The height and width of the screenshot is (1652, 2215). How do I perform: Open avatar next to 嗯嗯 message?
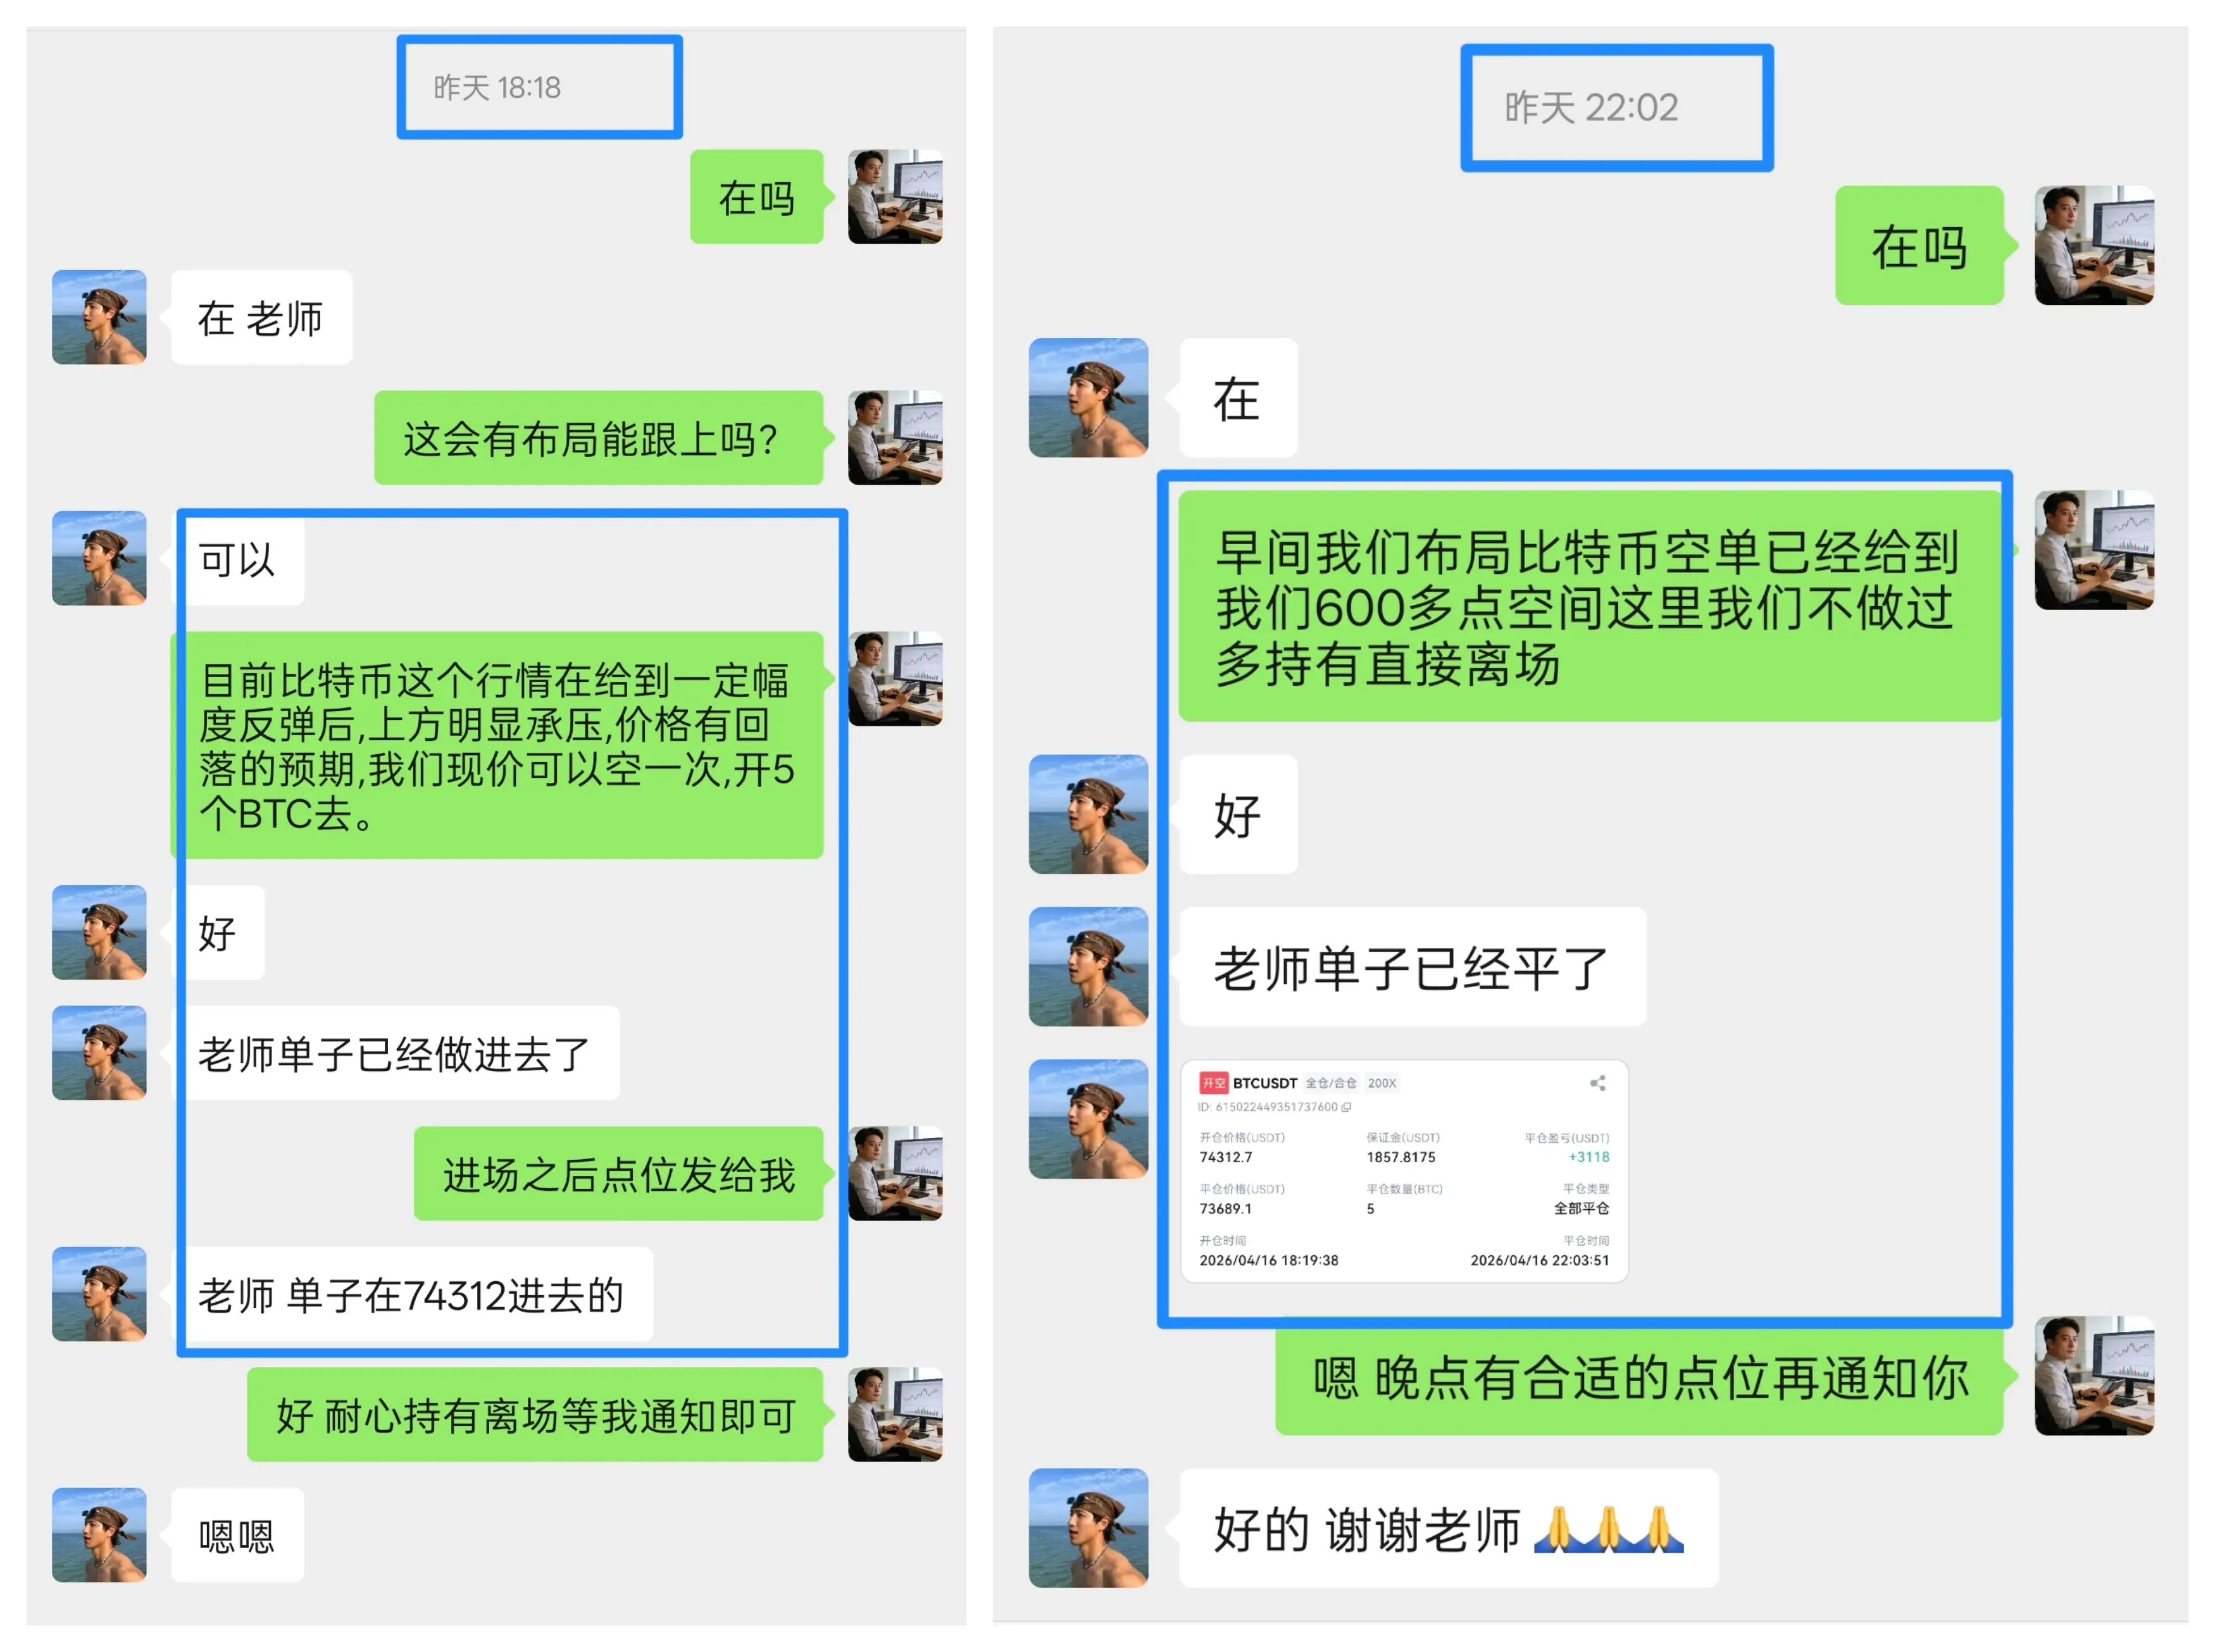point(99,1535)
